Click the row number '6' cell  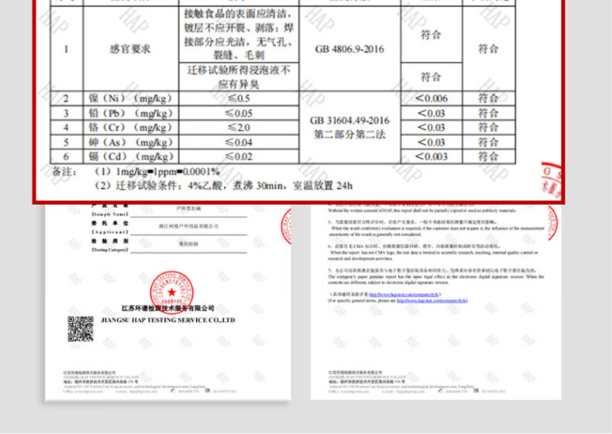[x=67, y=156]
